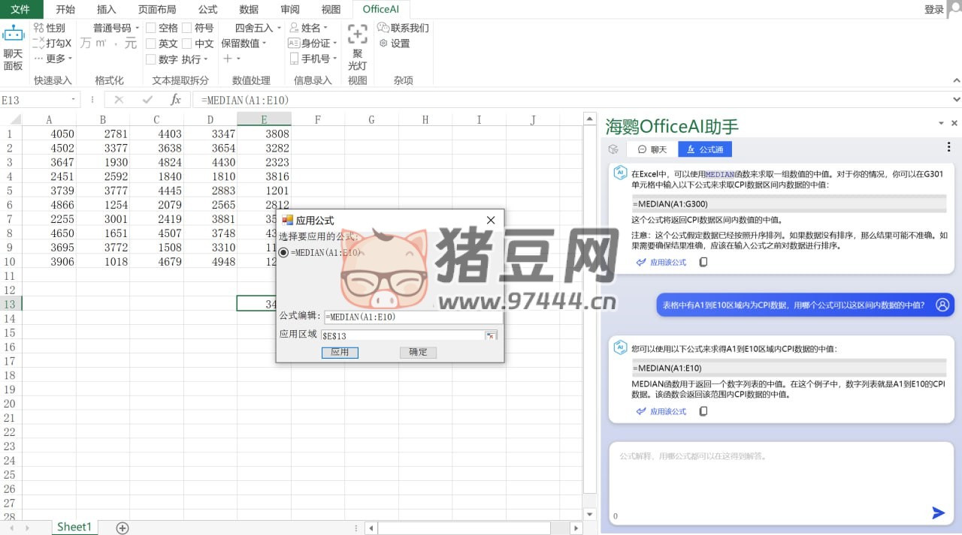Expand the Name Box dropdown arrow
Viewport: 962px width, 535px height.
coord(74,100)
